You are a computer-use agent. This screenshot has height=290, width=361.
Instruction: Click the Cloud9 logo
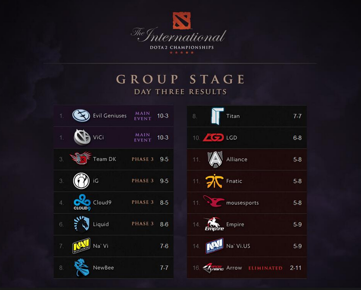click(82, 202)
